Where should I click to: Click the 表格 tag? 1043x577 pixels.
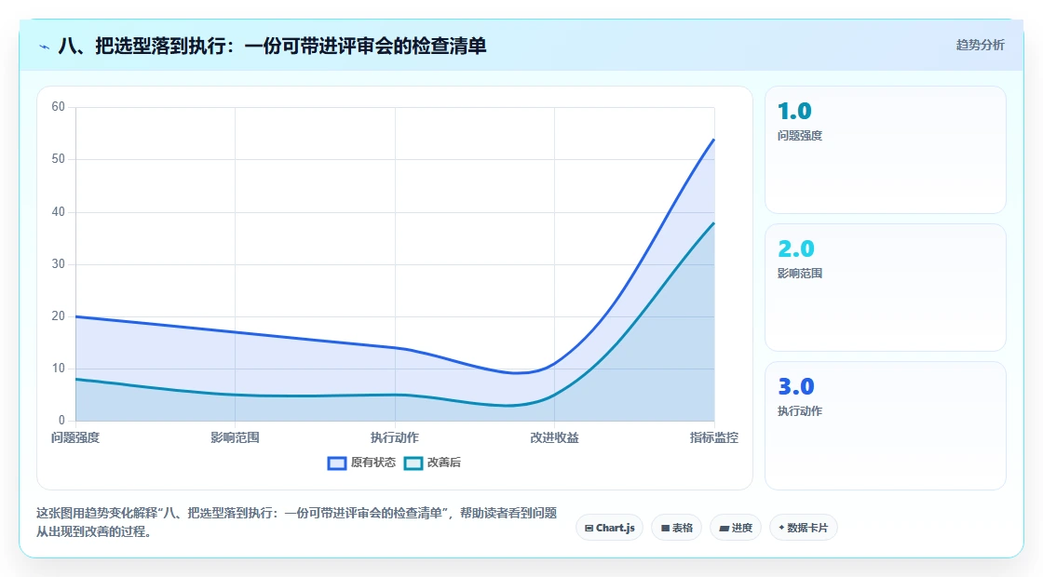676,528
